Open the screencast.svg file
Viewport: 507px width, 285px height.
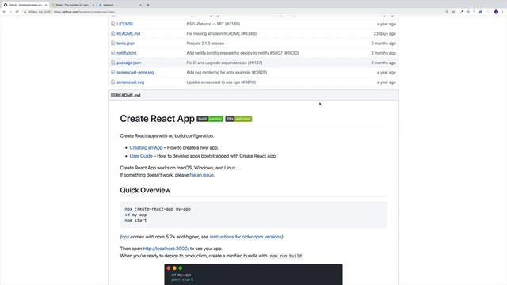tap(130, 82)
